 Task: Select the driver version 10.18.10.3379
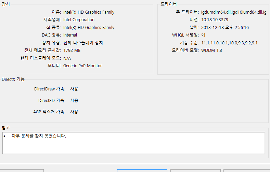tap(215, 20)
